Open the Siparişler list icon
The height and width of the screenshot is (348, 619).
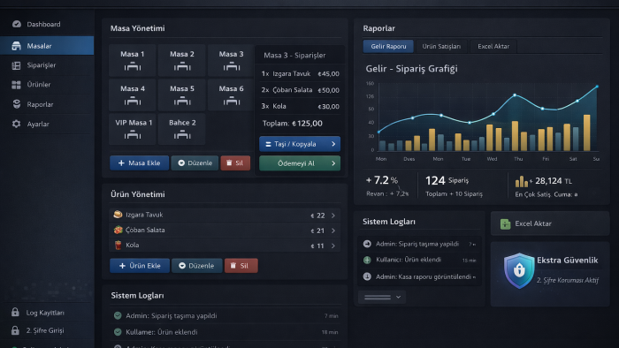pyautogui.click(x=16, y=65)
